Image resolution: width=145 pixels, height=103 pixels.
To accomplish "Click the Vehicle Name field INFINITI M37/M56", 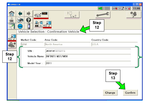I will [x=88, y=56].
